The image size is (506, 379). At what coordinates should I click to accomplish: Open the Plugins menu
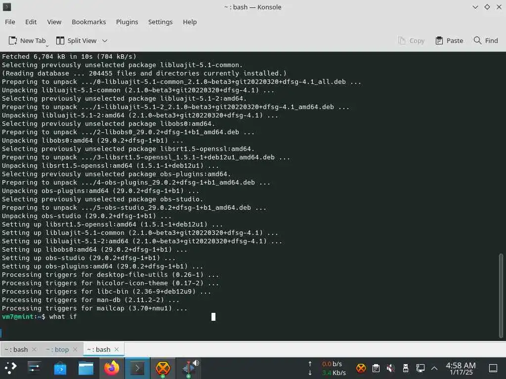pyautogui.click(x=127, y=22)
